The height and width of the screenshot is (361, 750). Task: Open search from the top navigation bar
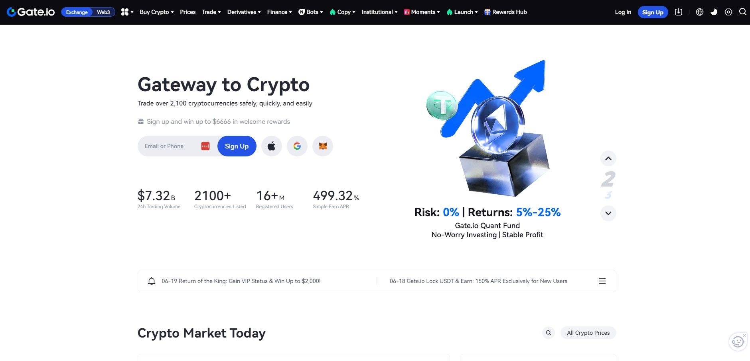[x=742, y=12]
